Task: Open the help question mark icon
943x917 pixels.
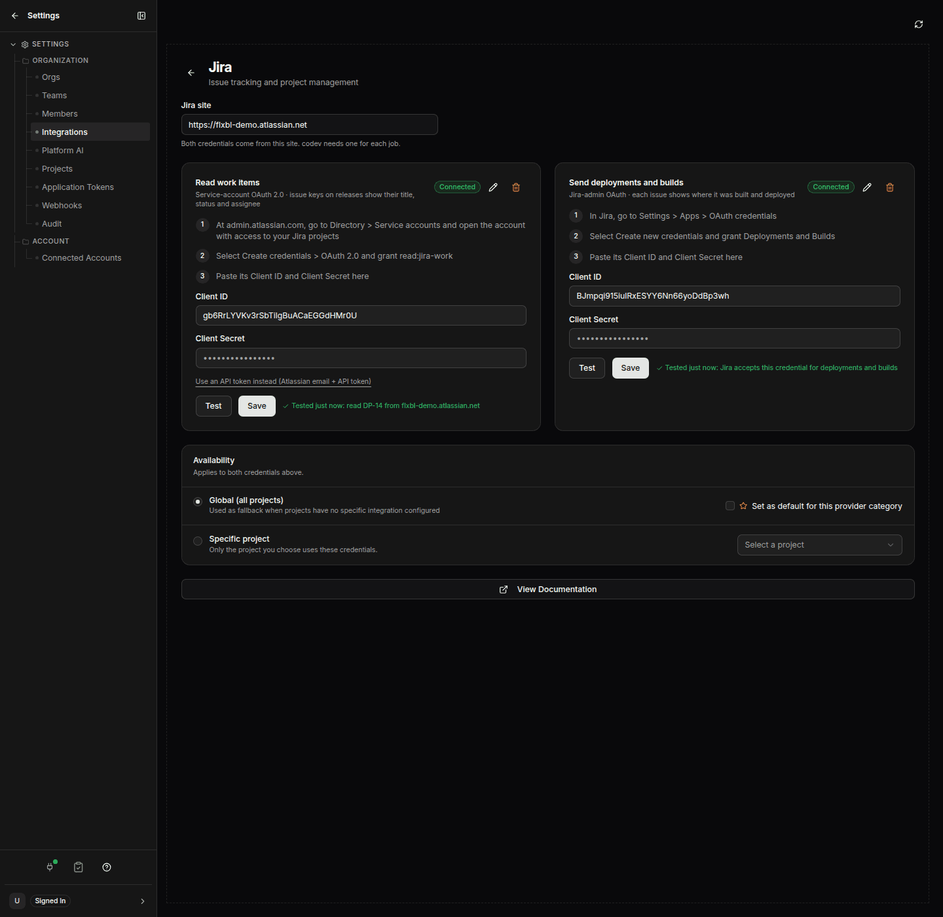Action: (x=107, y=867)
